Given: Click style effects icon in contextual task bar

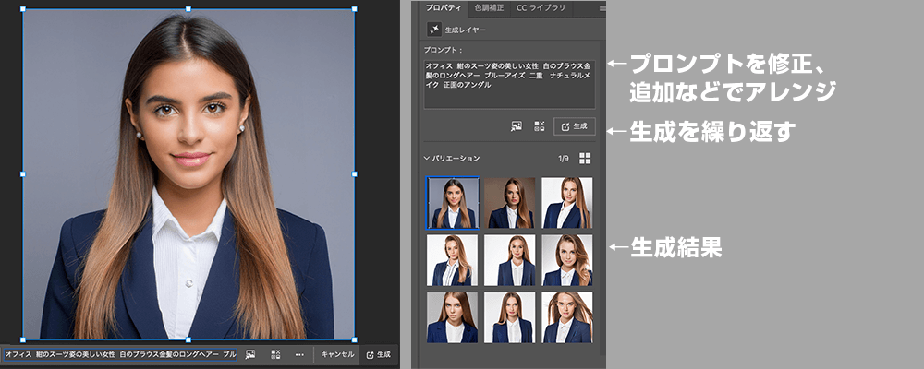Looking at the screenshot, I should pyautogui.click(x=275, y=354).
